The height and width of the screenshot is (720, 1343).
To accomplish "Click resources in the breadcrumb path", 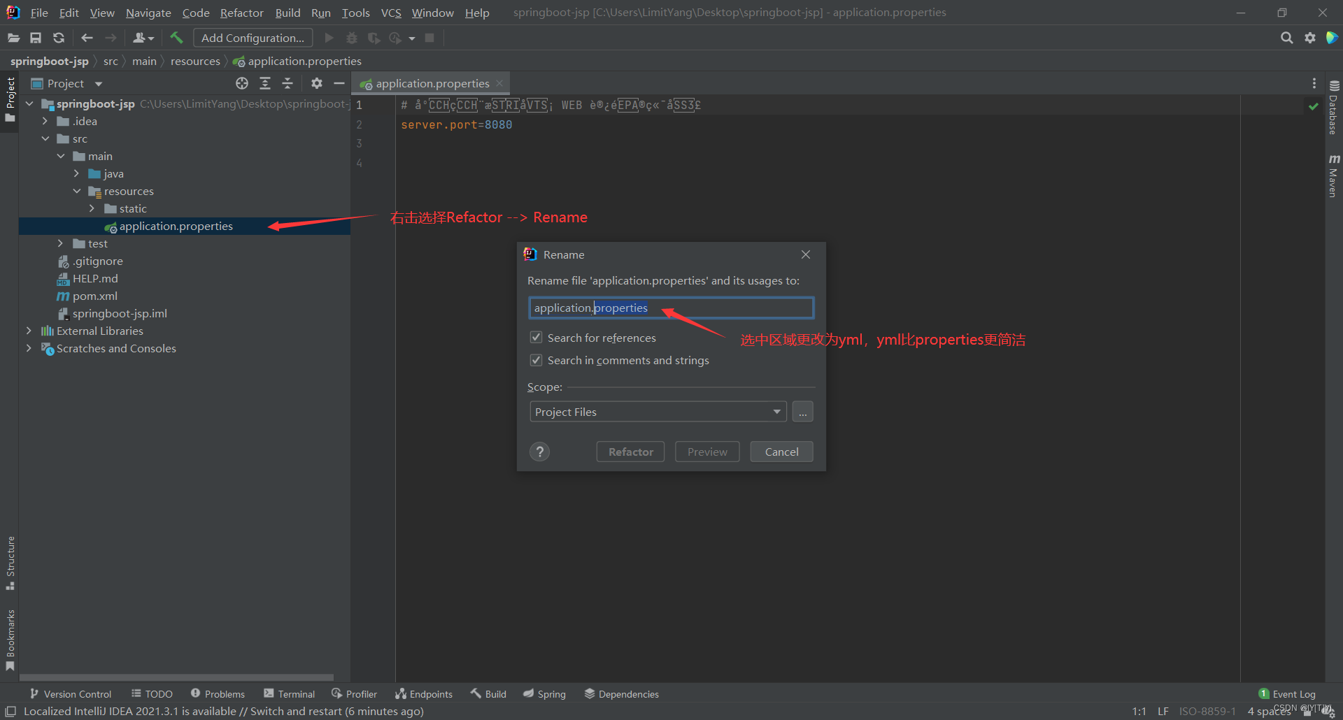I will pyautogui.click(x=195, y=62).
